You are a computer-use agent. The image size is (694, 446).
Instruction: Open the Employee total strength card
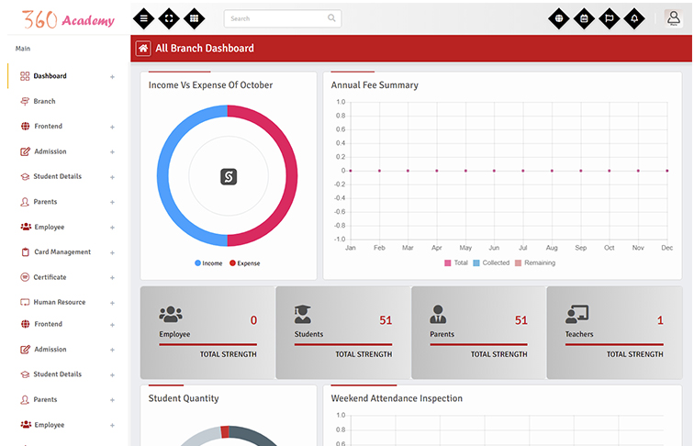[208, 333]
